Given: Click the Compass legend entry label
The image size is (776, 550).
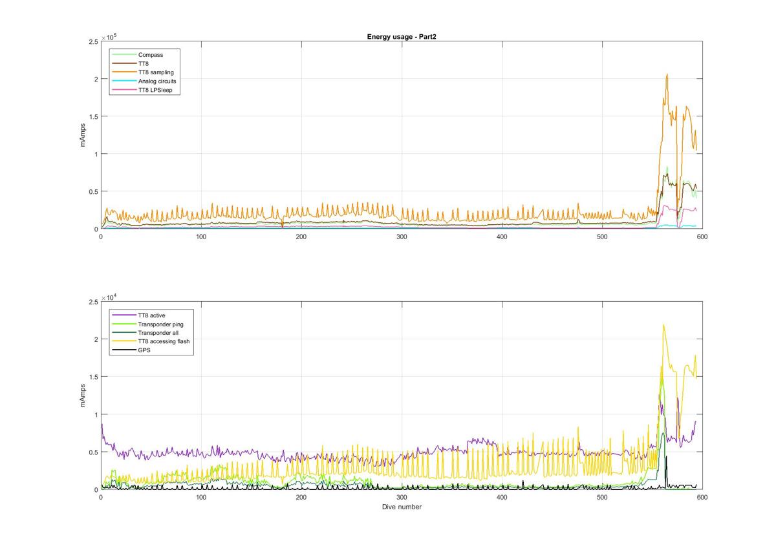Looking at the screenshot, I should (x=150, y=55).
